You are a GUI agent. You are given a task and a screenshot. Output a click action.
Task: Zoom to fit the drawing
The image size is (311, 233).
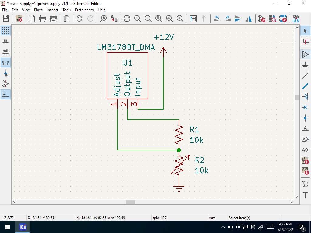(x=159, y=19)
